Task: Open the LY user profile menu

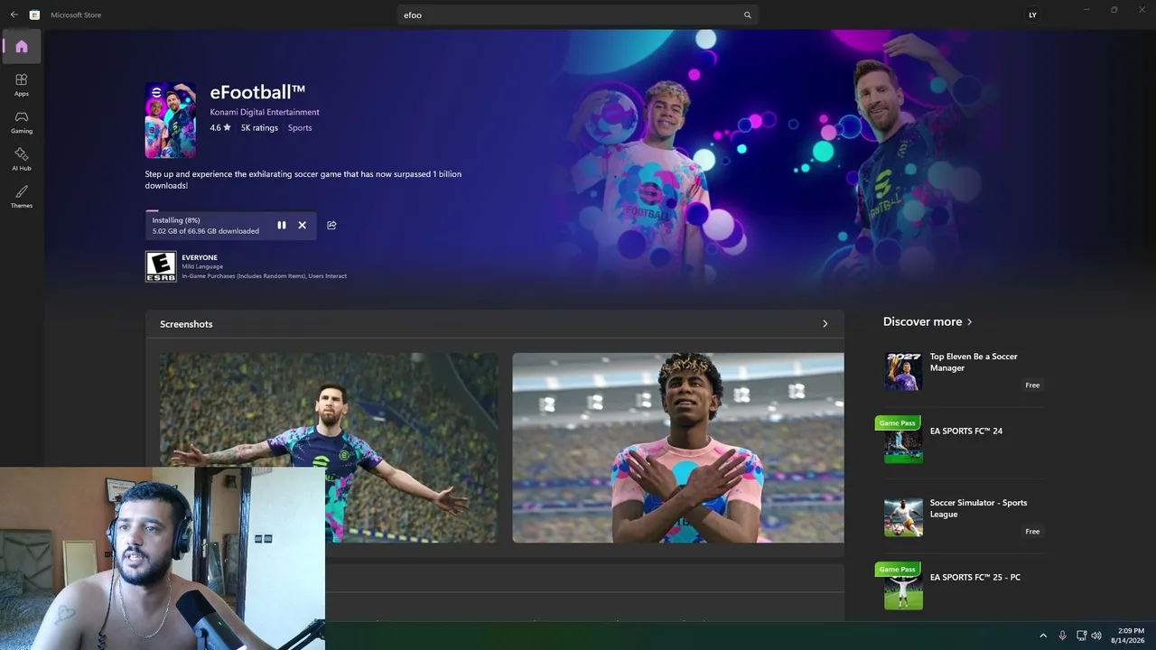Action: coord(1032,15)
